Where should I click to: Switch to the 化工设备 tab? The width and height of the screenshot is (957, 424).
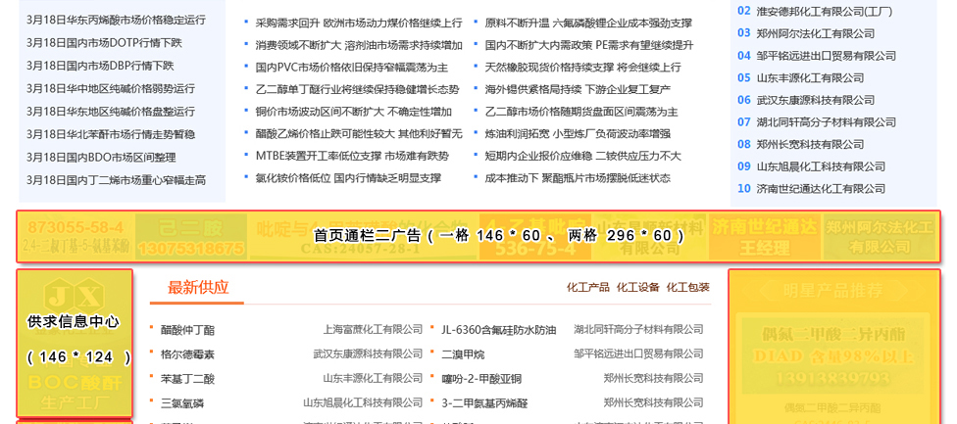637,287
